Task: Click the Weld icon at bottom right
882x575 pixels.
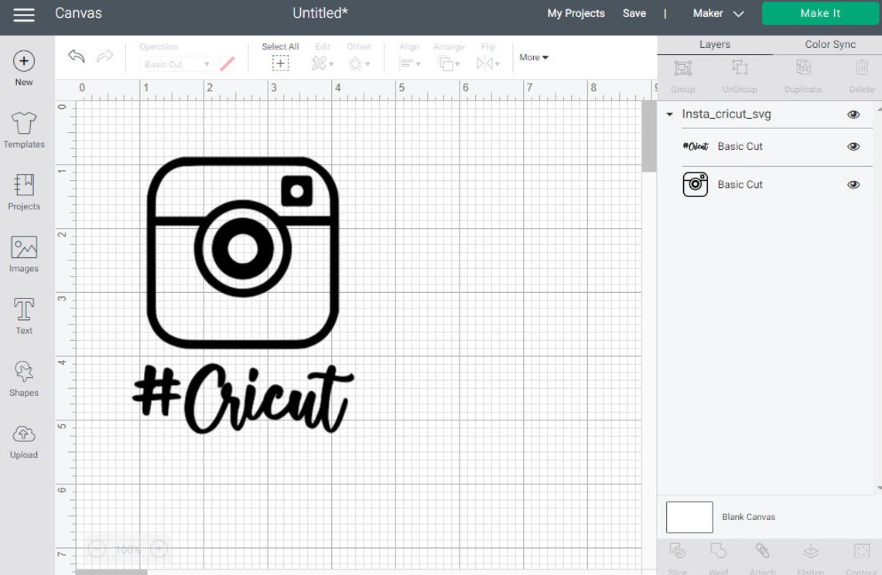Action: tap(719, 551)
